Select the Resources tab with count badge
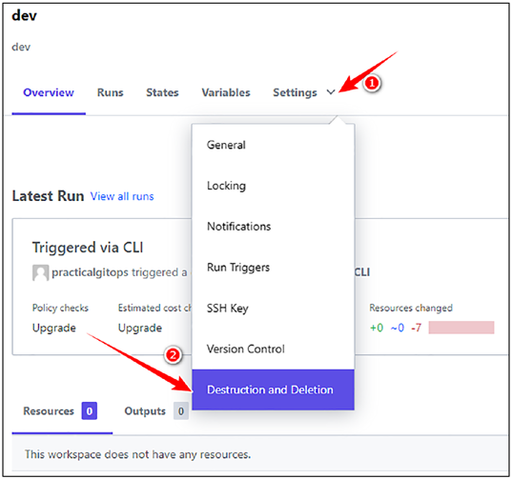 point(60,411)
